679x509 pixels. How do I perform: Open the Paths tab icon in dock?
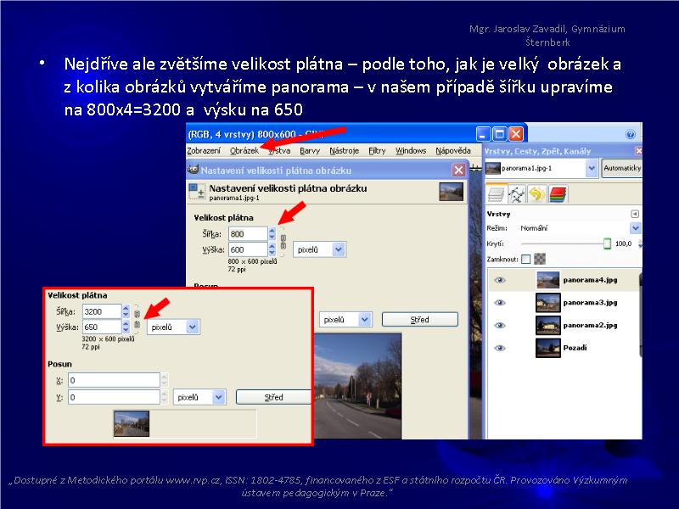click(x=516, y=194)
